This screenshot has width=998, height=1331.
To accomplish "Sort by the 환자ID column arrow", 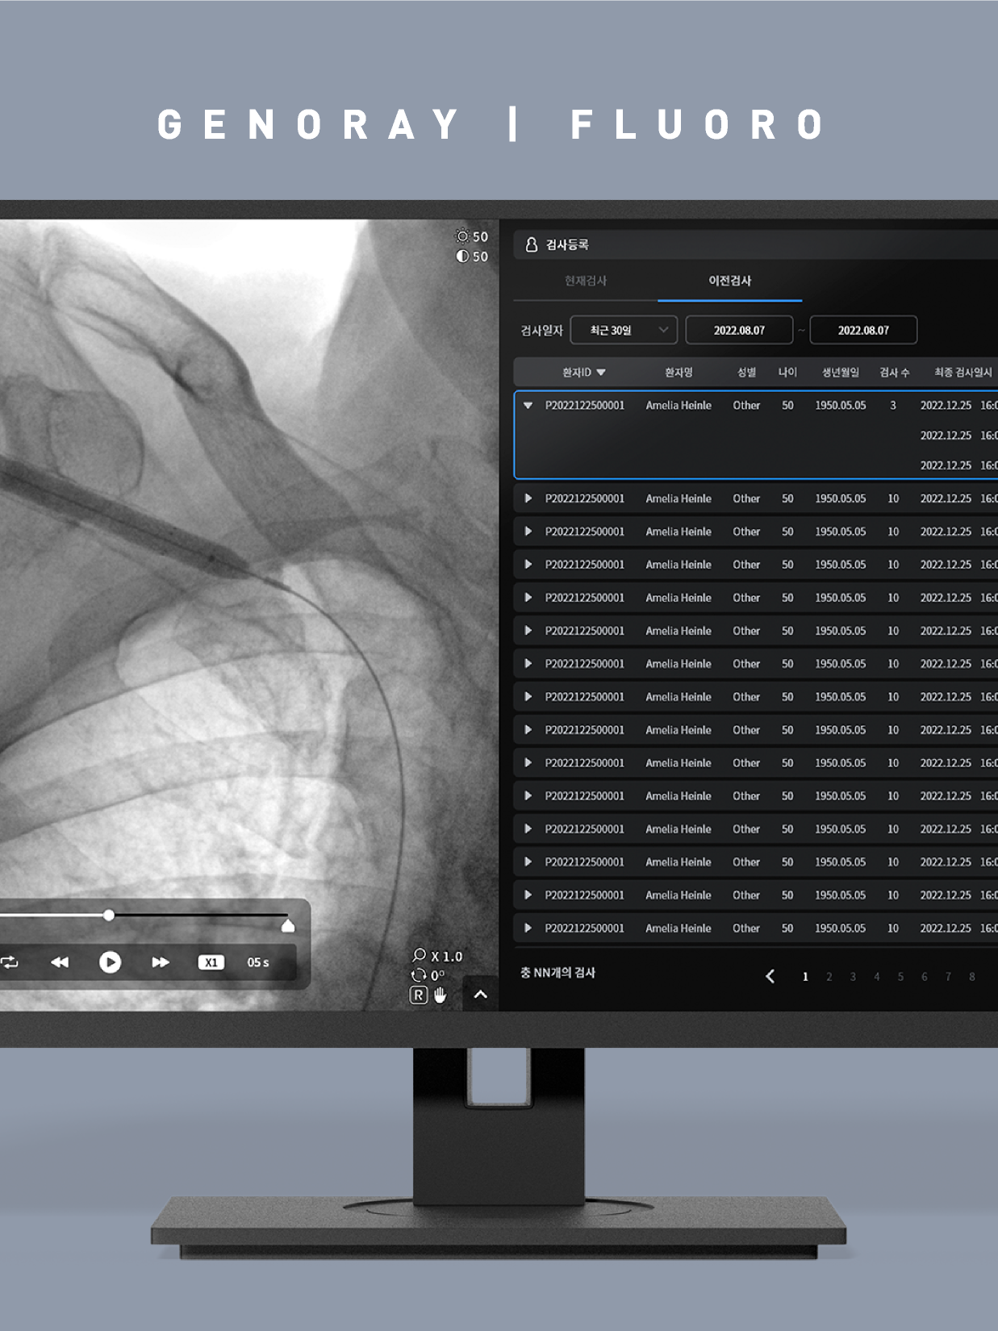I will (601, 373).
